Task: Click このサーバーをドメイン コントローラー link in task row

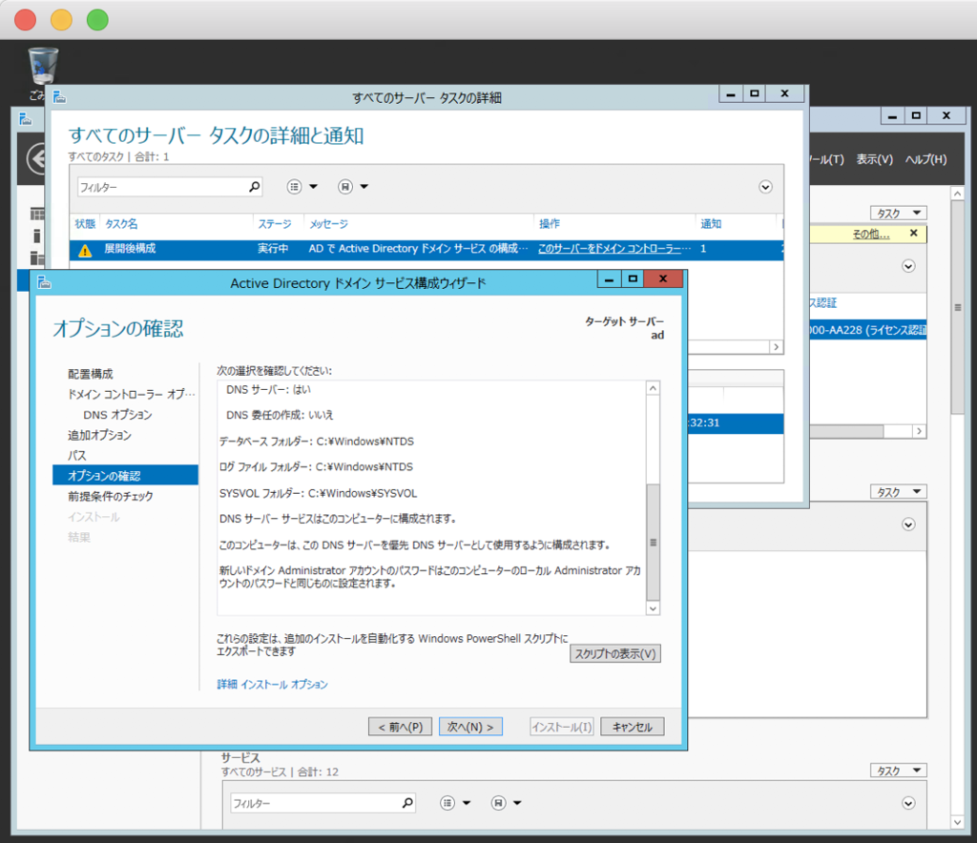Action: (613, 248)
